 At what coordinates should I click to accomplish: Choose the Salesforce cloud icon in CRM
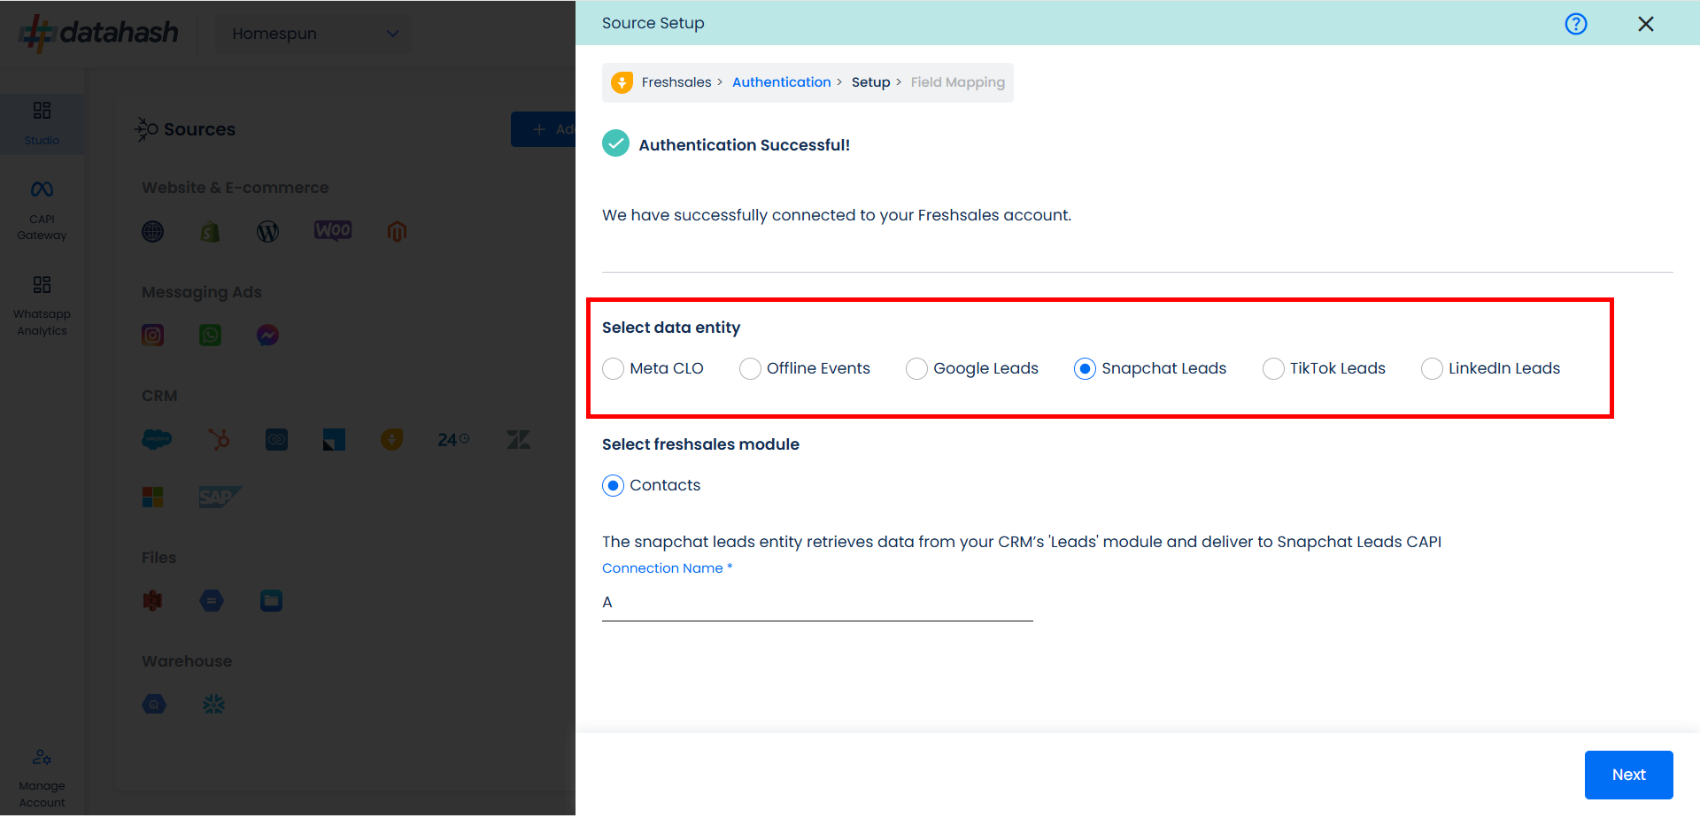click(157, 439)
